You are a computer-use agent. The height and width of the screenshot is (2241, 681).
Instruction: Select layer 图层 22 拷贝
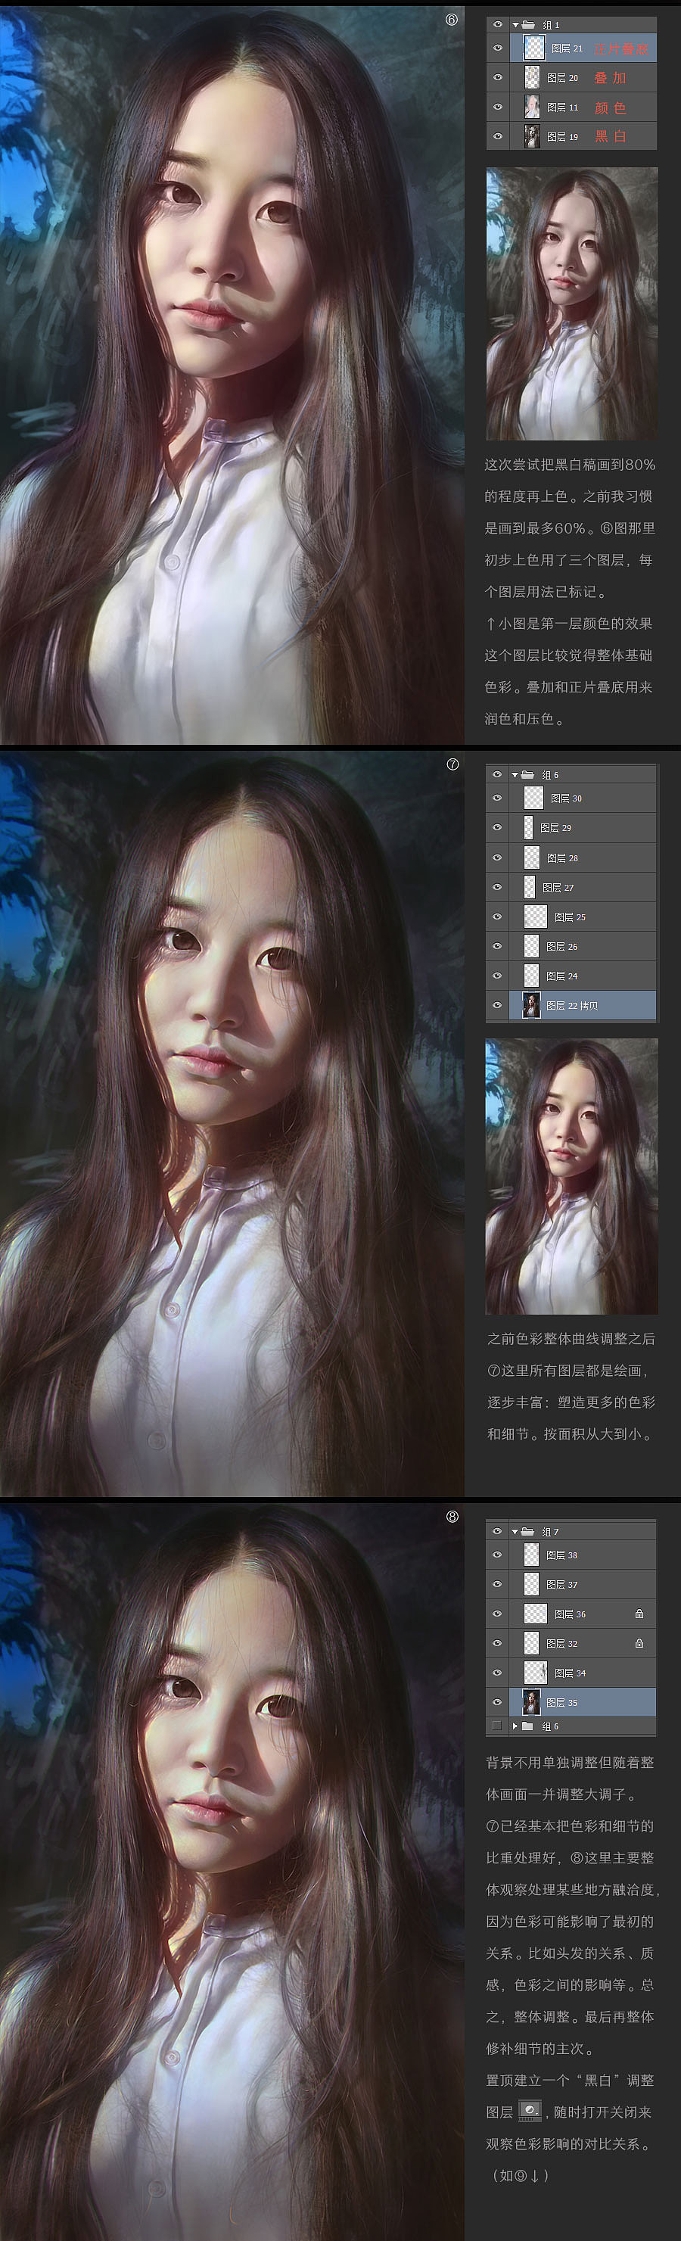click(571, 1006)
